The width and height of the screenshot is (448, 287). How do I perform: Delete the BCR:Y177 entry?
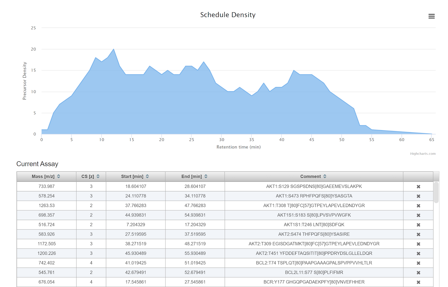(418, 282)
